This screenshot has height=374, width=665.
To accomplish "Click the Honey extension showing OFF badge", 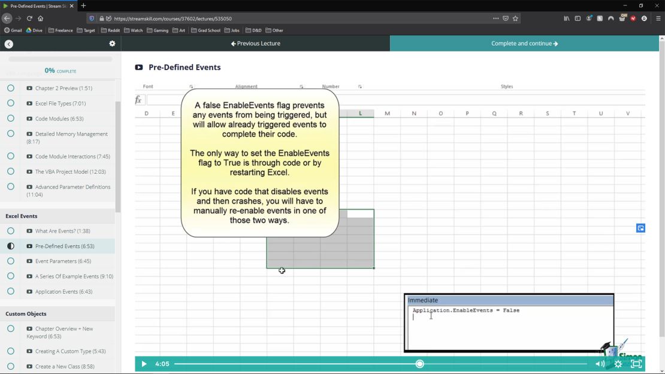I will point(622,19).
